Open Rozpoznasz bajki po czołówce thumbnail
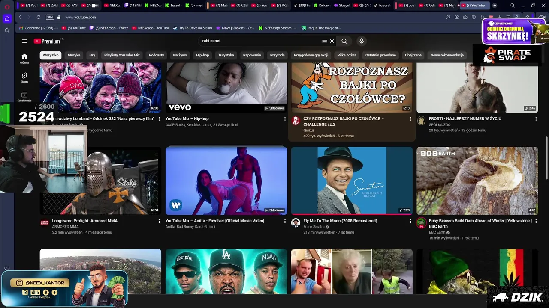This screenshot has height=308, width=549. (352, 88)
